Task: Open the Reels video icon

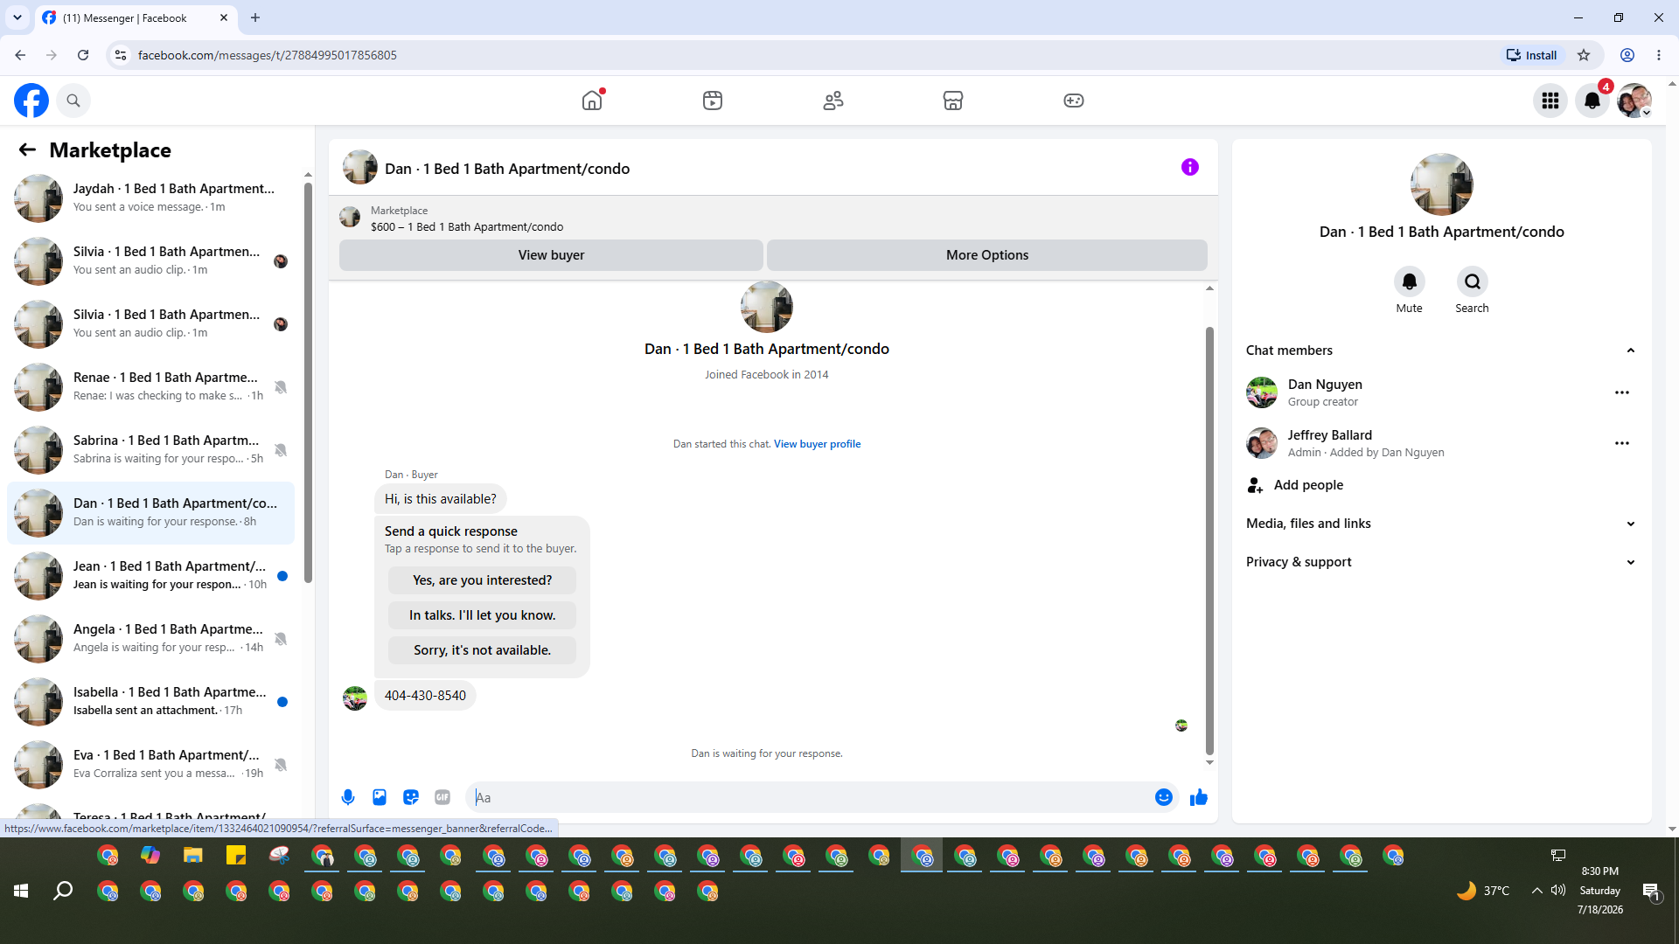Action: (x=713, y=101)
